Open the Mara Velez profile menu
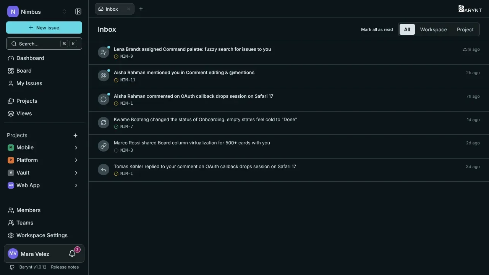This screenshot has width=489, height=275. click(x=34, y=254)
